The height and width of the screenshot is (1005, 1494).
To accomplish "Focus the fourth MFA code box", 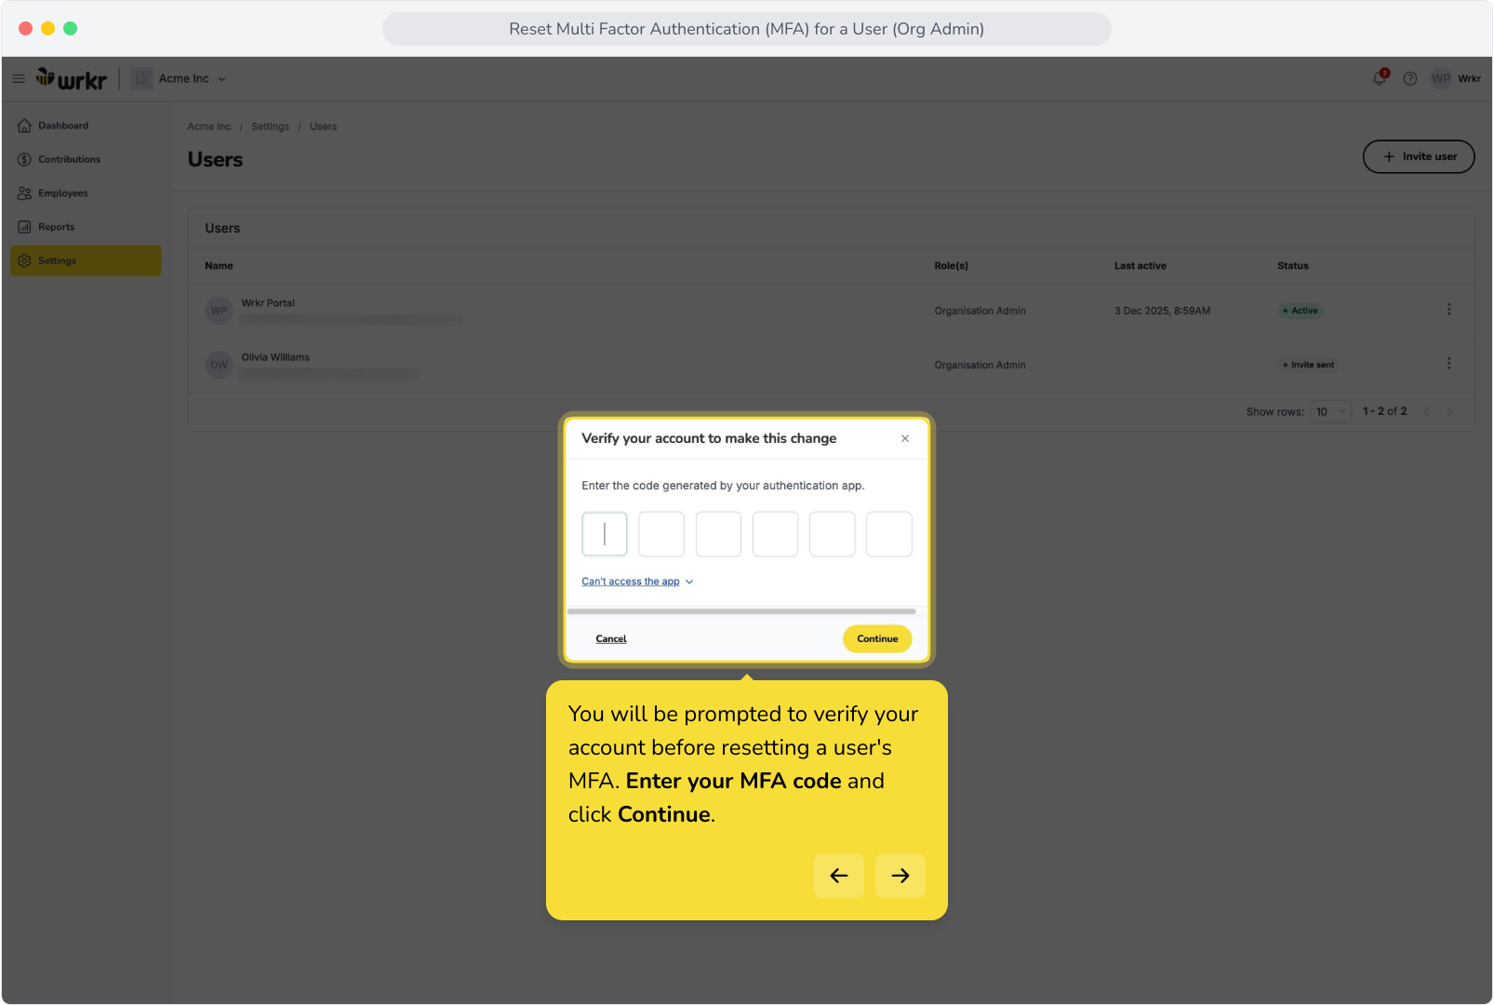I will 776,534.
